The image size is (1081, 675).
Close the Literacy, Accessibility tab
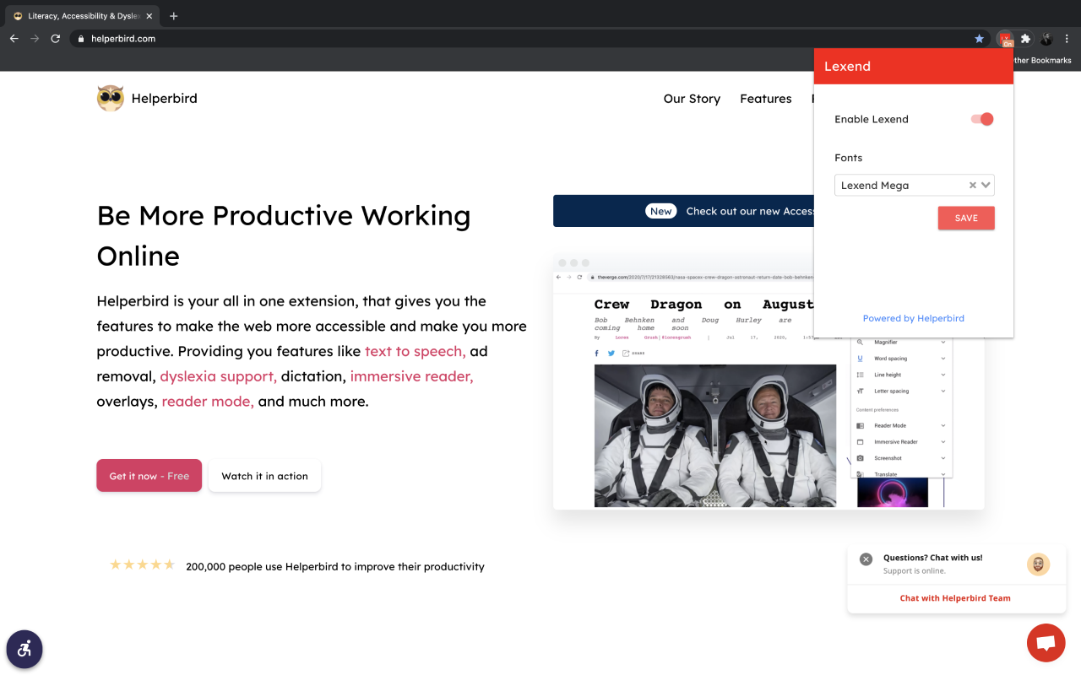click(149, 16)
